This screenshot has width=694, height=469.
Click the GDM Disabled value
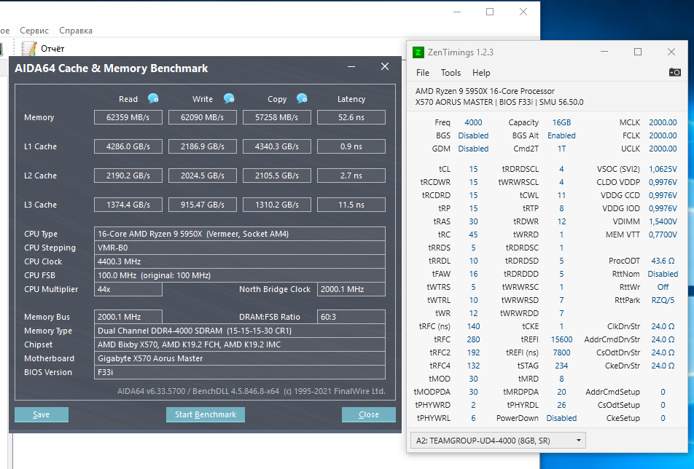pyautogui.click(x=473, y=149)
